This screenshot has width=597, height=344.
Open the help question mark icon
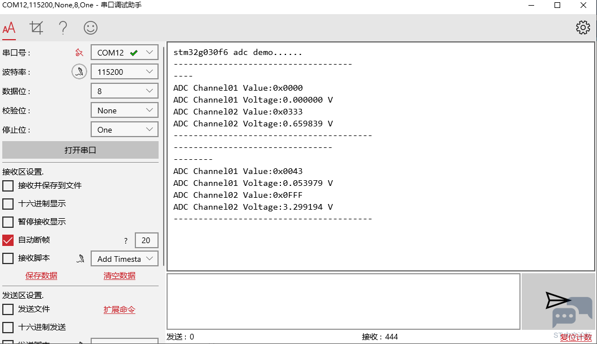coord(63,28)
